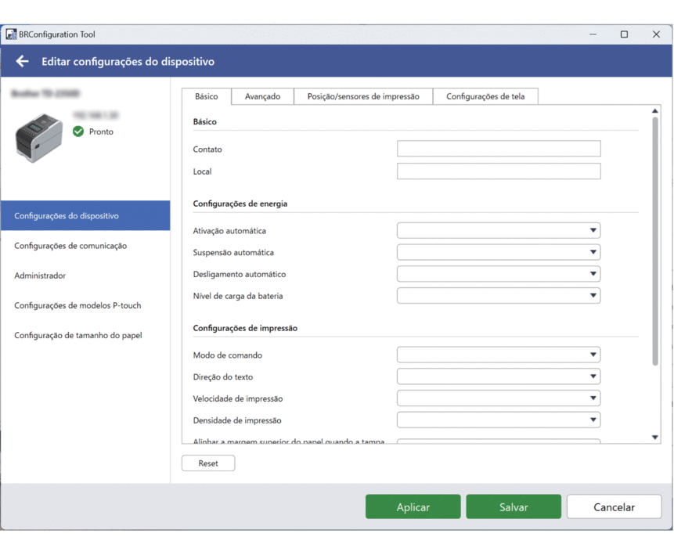
Task: Click the back arrow icon in header
Action: (x=23, y=62)
